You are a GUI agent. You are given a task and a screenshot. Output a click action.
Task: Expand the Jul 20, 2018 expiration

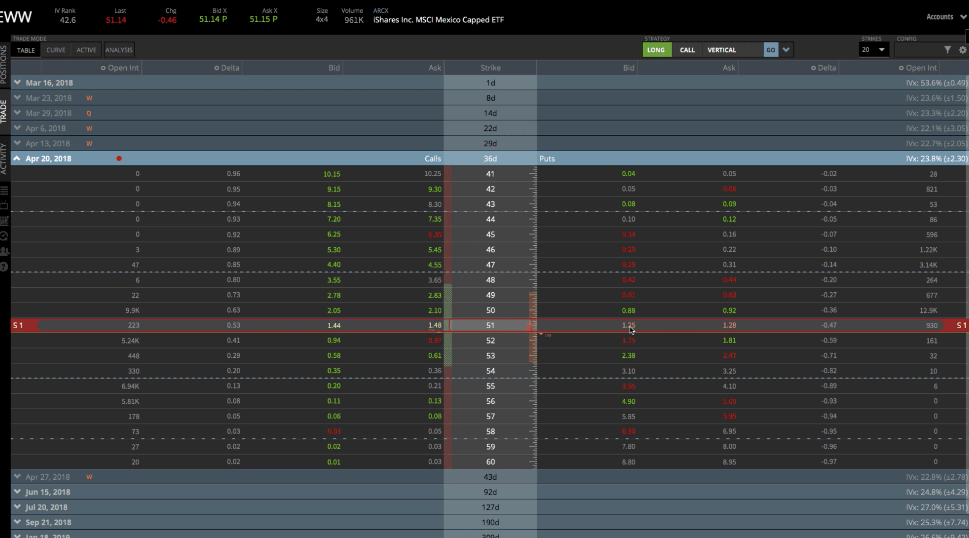(17, 506)
